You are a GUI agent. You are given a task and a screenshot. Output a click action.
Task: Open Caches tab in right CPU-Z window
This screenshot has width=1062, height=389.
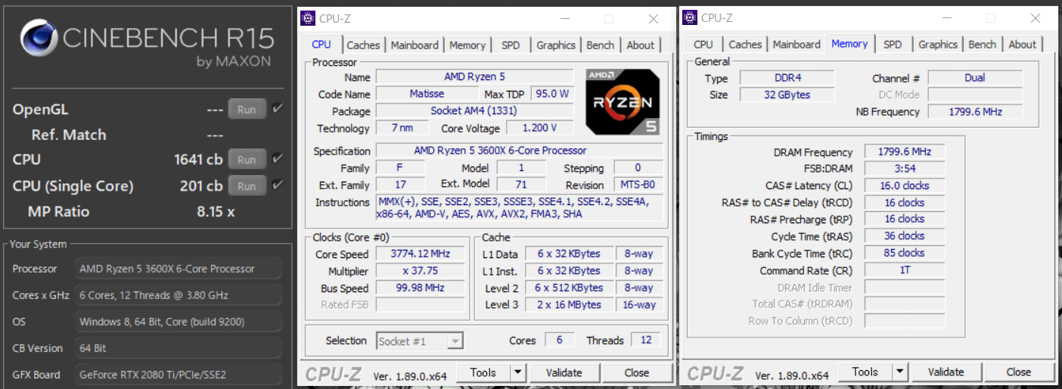tap(745, 45)
